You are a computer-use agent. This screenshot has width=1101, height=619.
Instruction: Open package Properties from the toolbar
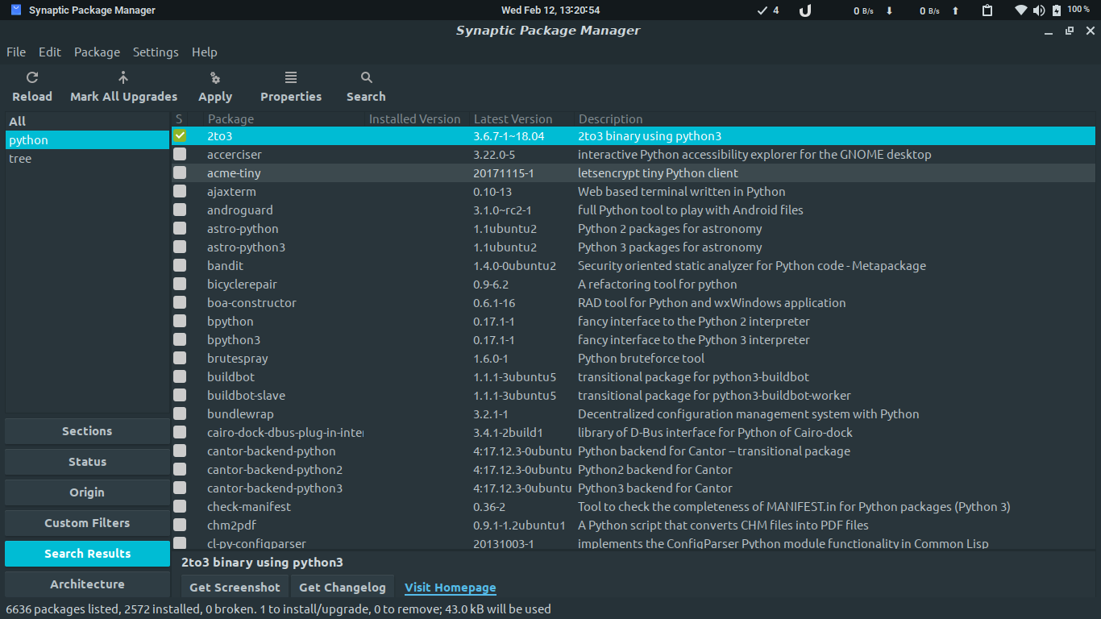pos(291,78)
